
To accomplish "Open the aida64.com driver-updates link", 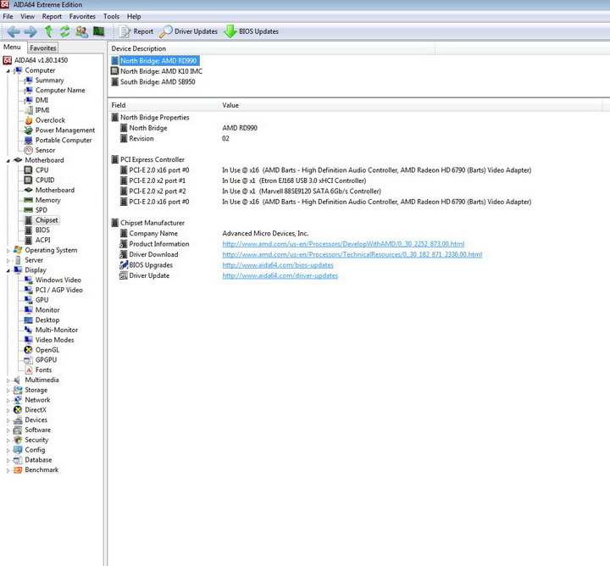I will 280,275.
